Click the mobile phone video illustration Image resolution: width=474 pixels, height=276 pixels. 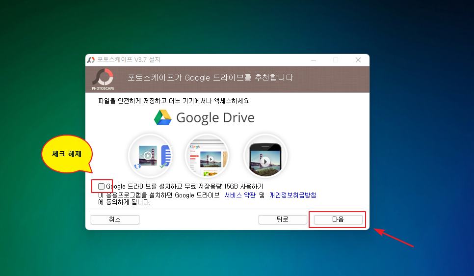click(x=265, y=156)
